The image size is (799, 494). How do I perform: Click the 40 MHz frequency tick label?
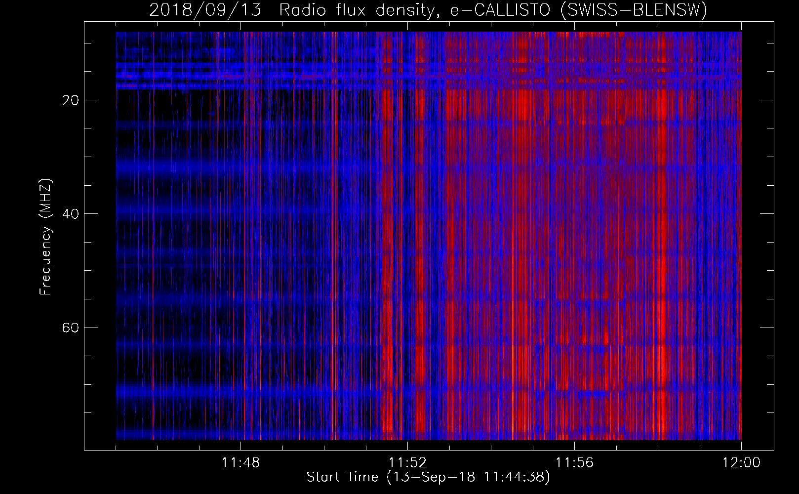tap(71, 214)
